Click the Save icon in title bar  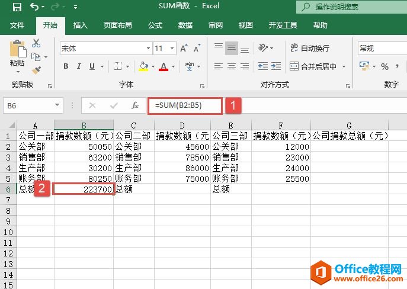tap(17, 7)
